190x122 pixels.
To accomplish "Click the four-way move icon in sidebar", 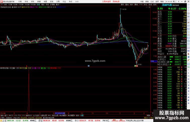I will click(x=188, y=57).
